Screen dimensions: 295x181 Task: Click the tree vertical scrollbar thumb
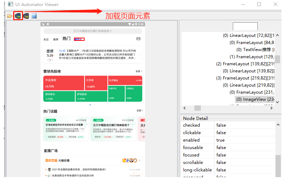(x=278, y=59)
